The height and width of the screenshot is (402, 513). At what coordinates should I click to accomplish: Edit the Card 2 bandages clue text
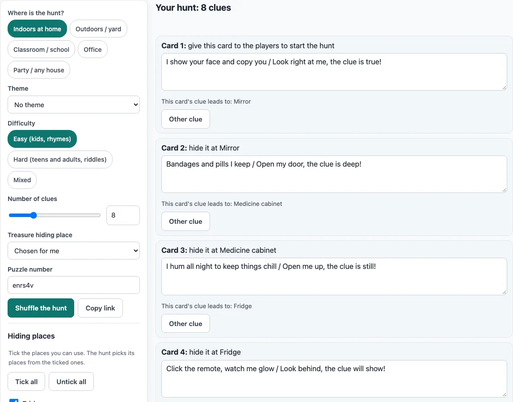coord(334,174)
